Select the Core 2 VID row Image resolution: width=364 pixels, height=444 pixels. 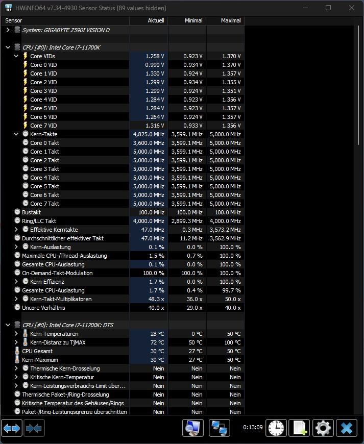122,82
